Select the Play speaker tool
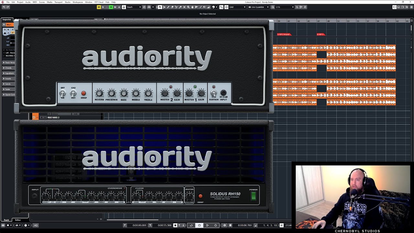The height and width of the screenshot is (233, 414). 204,7
